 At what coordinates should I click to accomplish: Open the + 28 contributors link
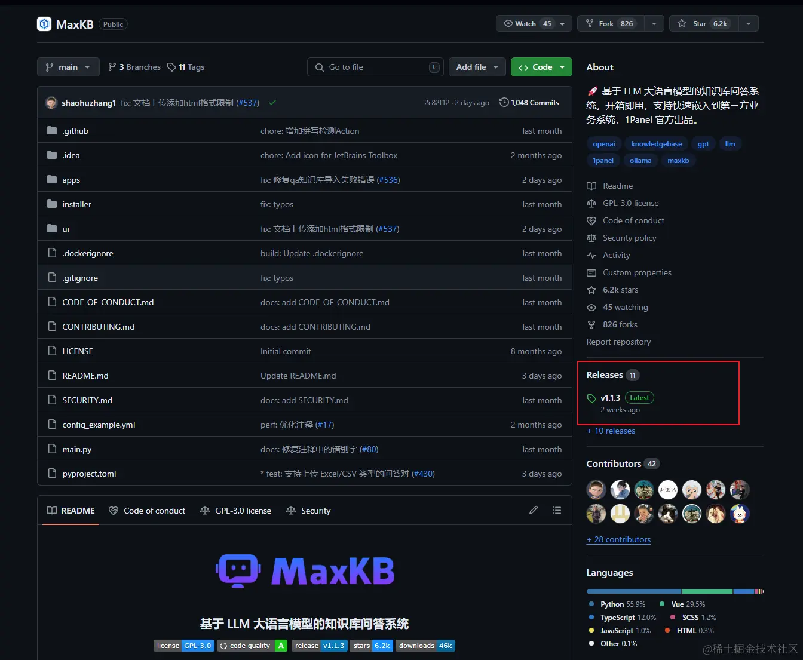point(618,539)
